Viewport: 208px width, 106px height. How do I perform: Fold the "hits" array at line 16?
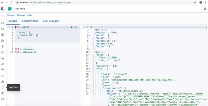[x=89, y=69]
